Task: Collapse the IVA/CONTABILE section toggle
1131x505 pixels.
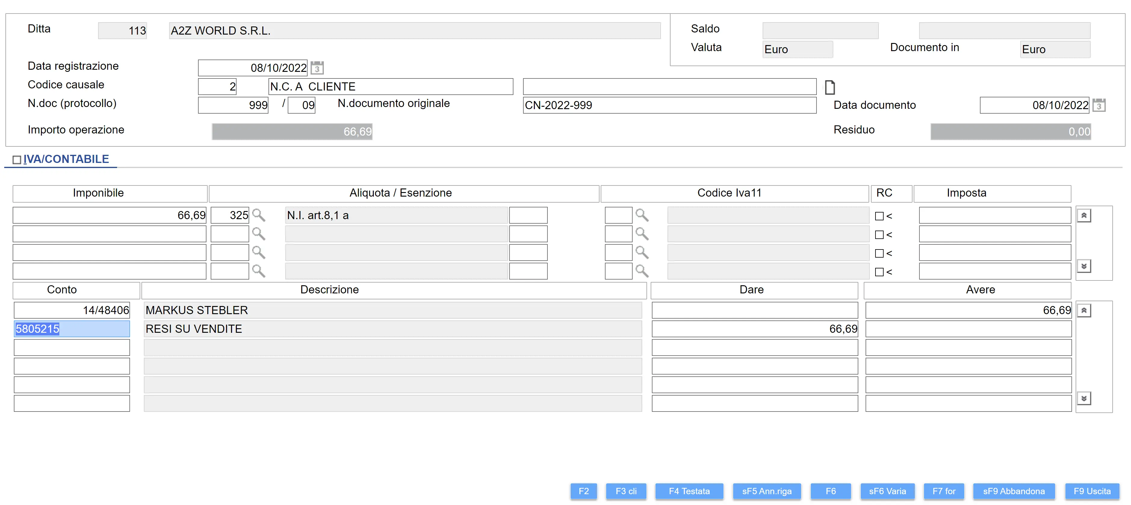Action: [17, 160]
